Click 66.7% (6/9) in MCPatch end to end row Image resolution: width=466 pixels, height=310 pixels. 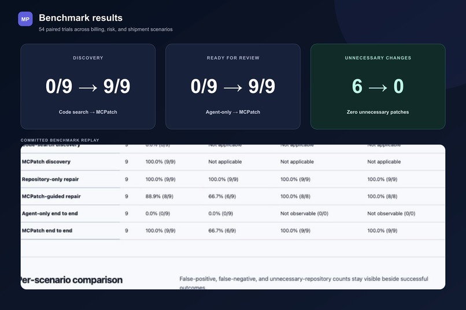point(222,230)
